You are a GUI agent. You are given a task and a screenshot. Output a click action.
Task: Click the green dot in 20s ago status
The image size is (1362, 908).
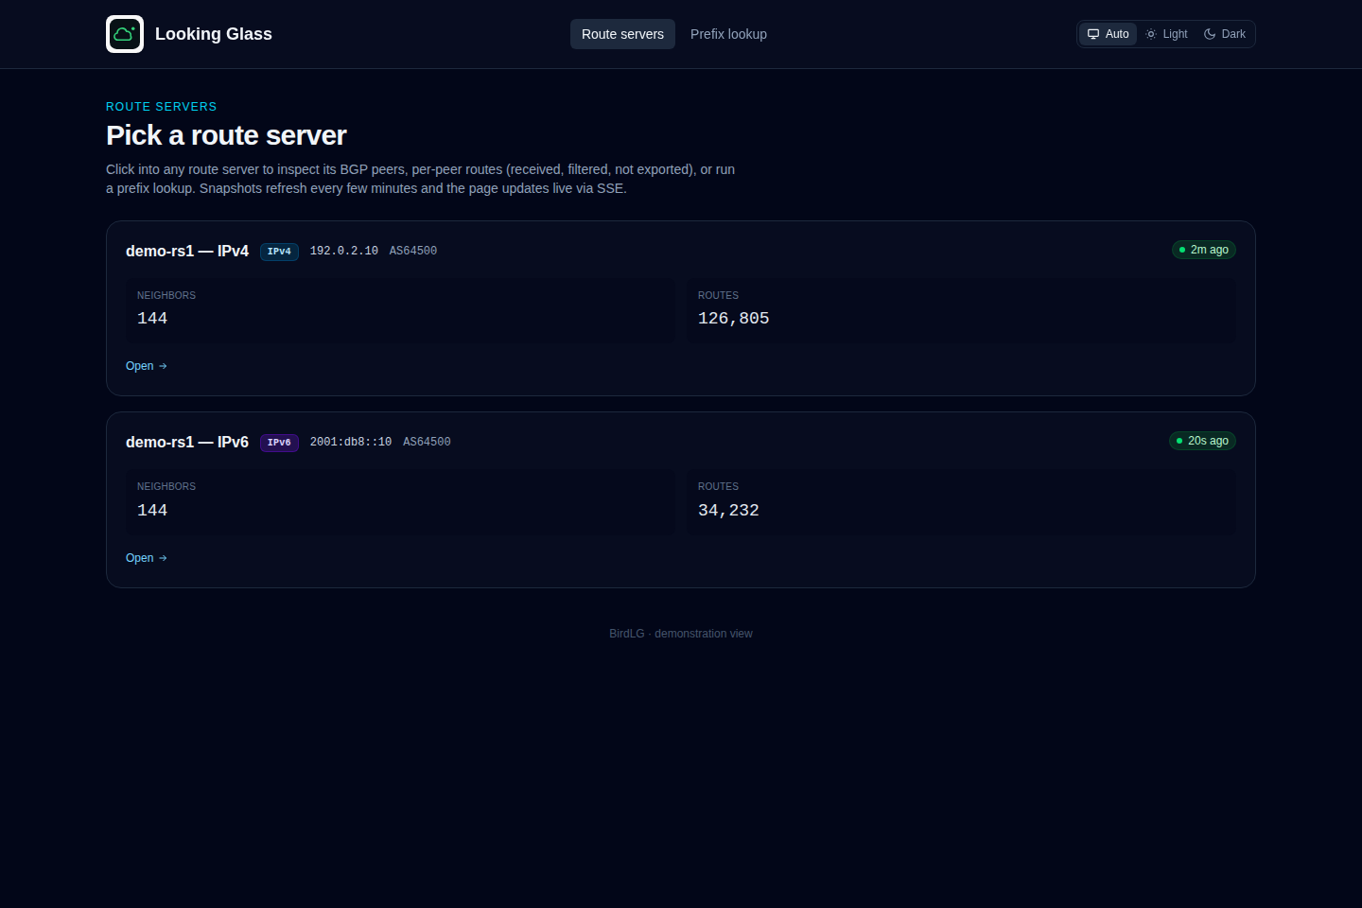(x=1179, y=441)
